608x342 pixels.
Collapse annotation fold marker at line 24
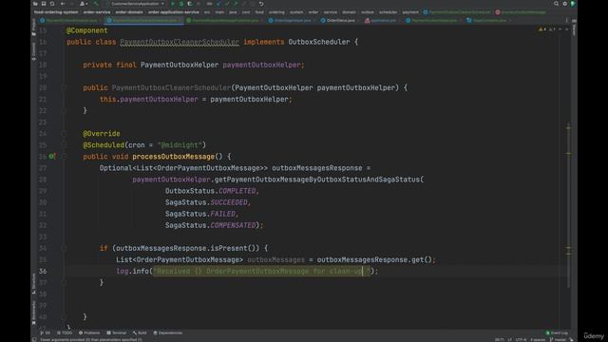pyautogui.click(x=64, y=133)
